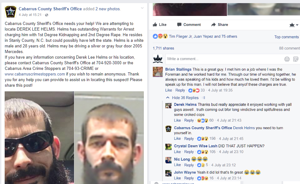Click Reply under Brian Stallings comment
This screenshot has height=184, width=300.
(x=180, y=90)
